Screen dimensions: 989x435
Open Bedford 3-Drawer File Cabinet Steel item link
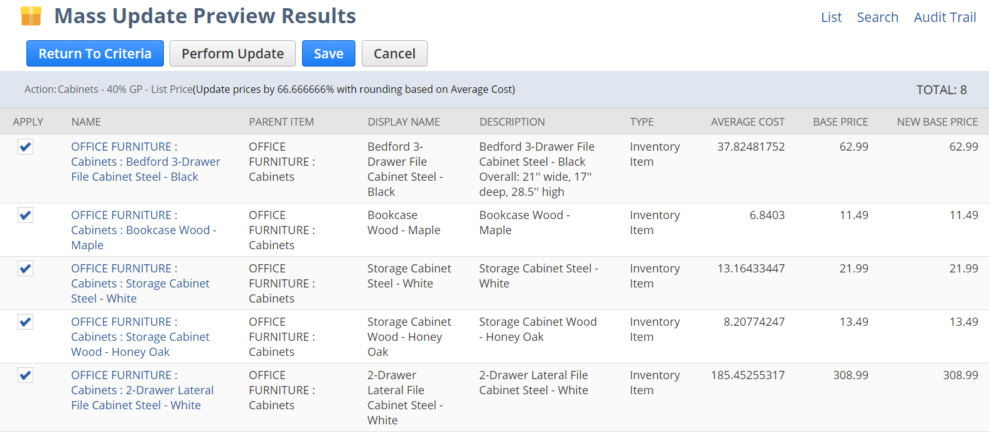point(146,162)
